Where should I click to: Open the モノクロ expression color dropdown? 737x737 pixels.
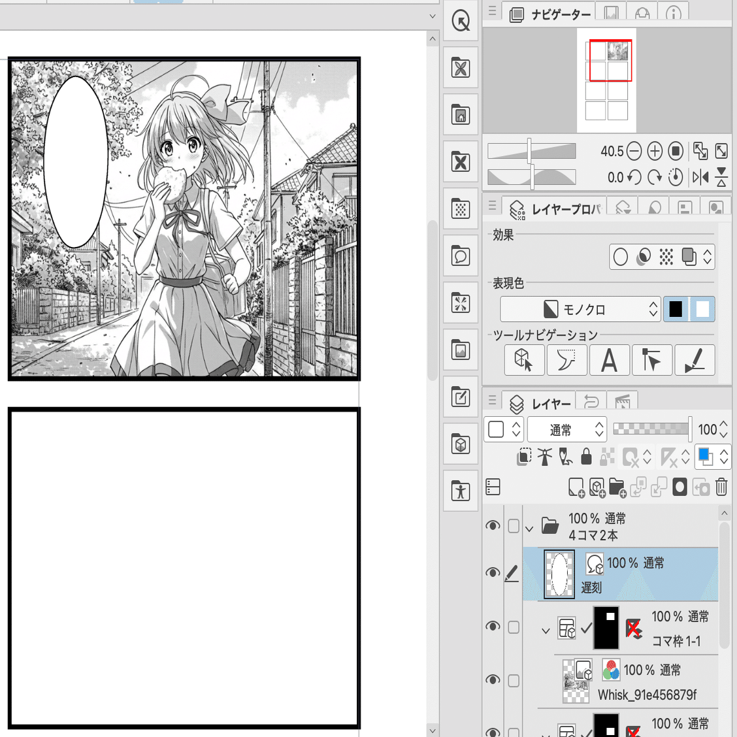click(x=580, y=309)
